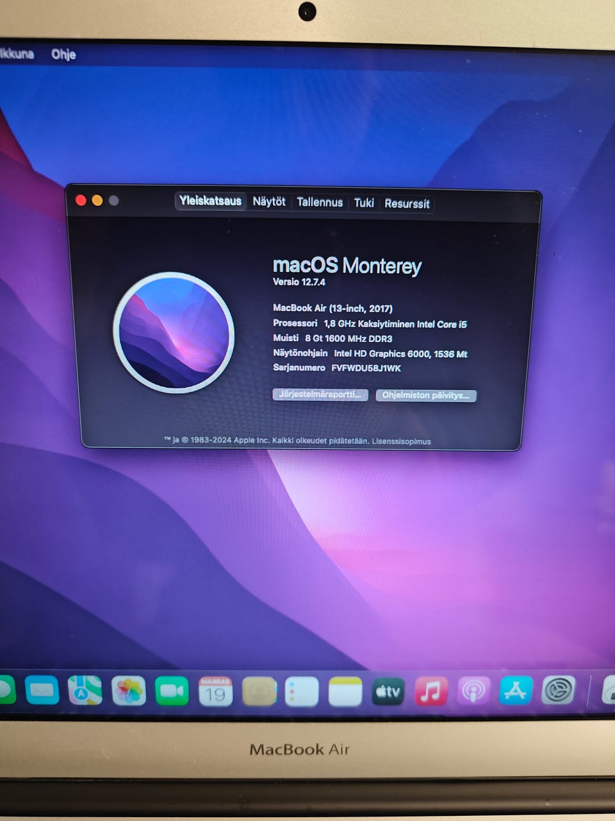Minimize the window with yellow button
This screenshot has width=615, height=821.
tap(97, 200)
